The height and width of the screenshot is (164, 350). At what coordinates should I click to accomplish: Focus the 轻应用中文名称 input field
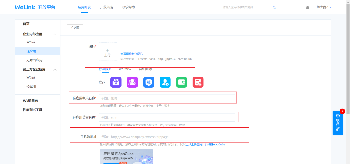tap(167, 98)
